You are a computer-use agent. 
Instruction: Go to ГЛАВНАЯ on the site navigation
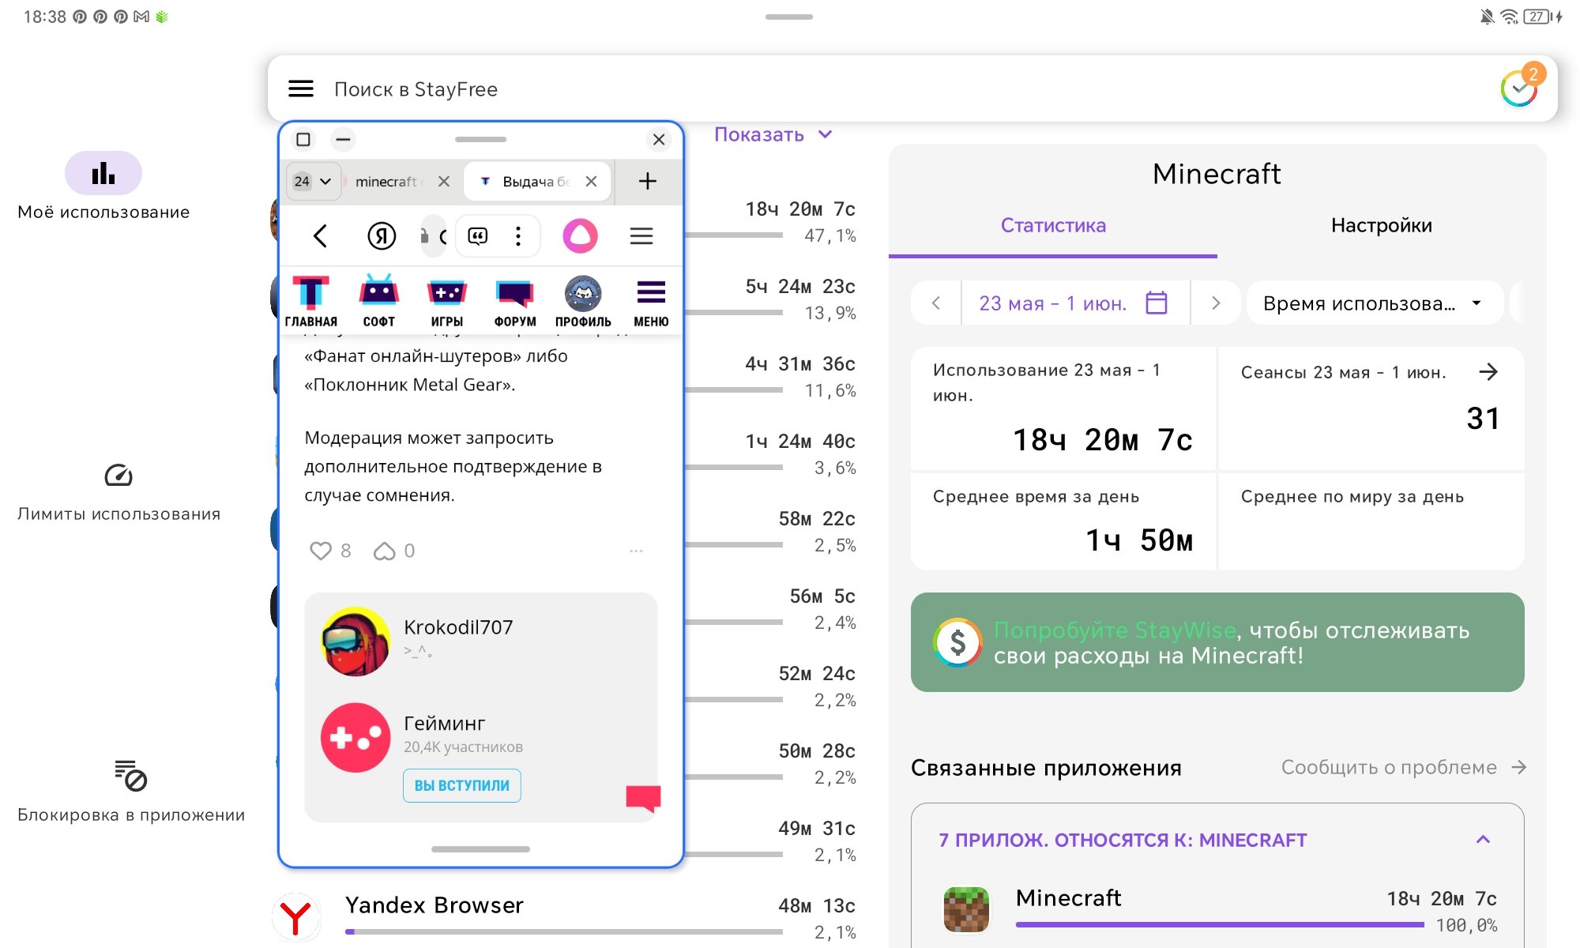point(311,301)
